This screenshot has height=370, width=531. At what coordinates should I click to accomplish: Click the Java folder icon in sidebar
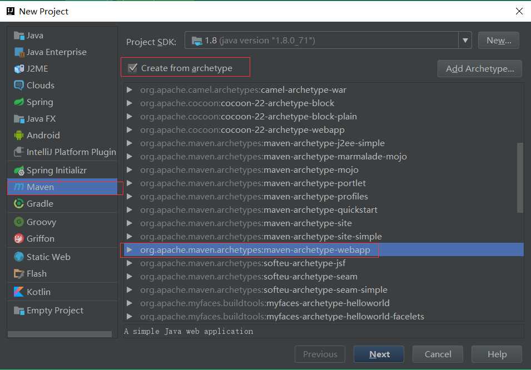(19, 36)
